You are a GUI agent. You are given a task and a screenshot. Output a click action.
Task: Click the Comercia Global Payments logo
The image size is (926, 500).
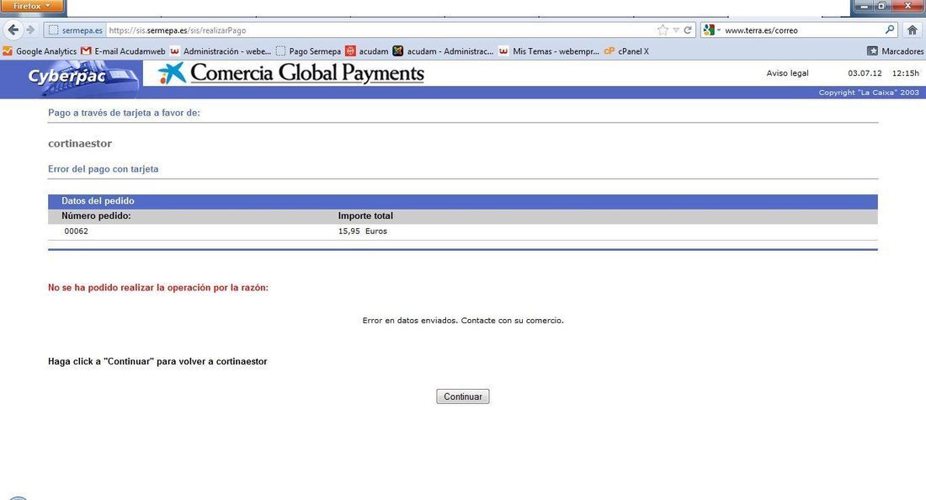click(291, 73)
